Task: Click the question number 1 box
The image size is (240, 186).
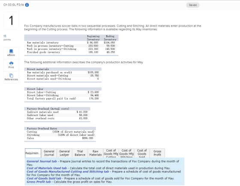Action: point(11,21)
